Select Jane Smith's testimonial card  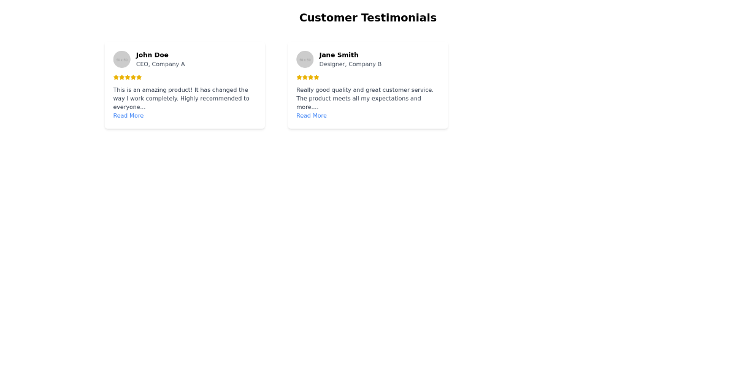368,86
